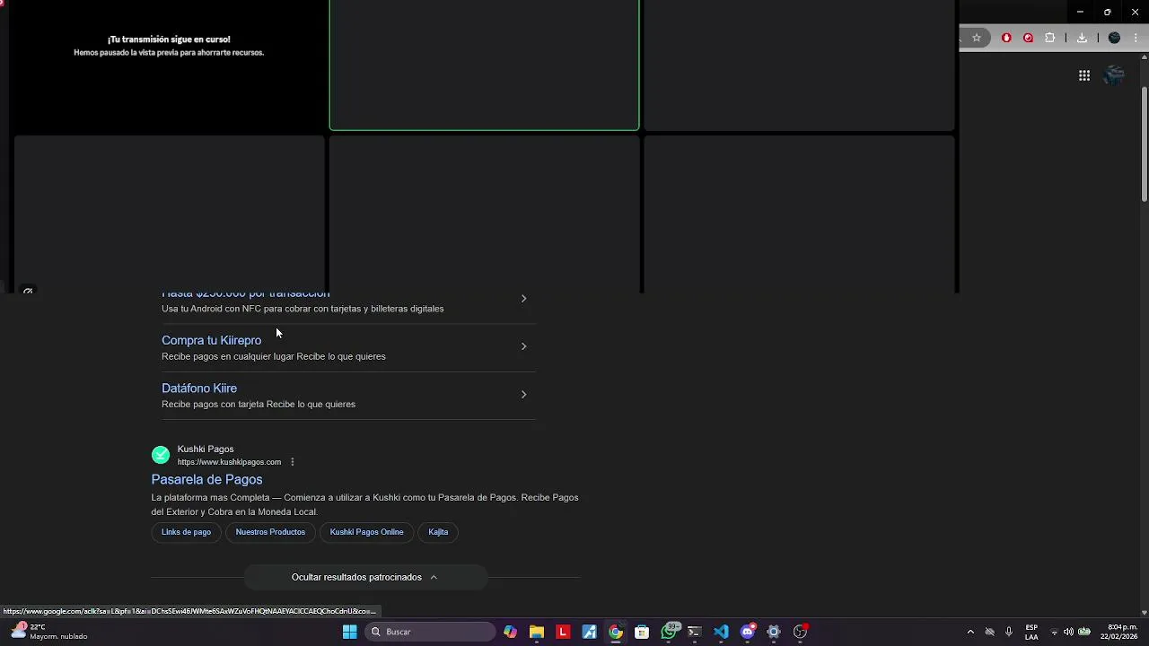
Task: Open Visual Studio Code from taskbar
Action: [721, 632]
